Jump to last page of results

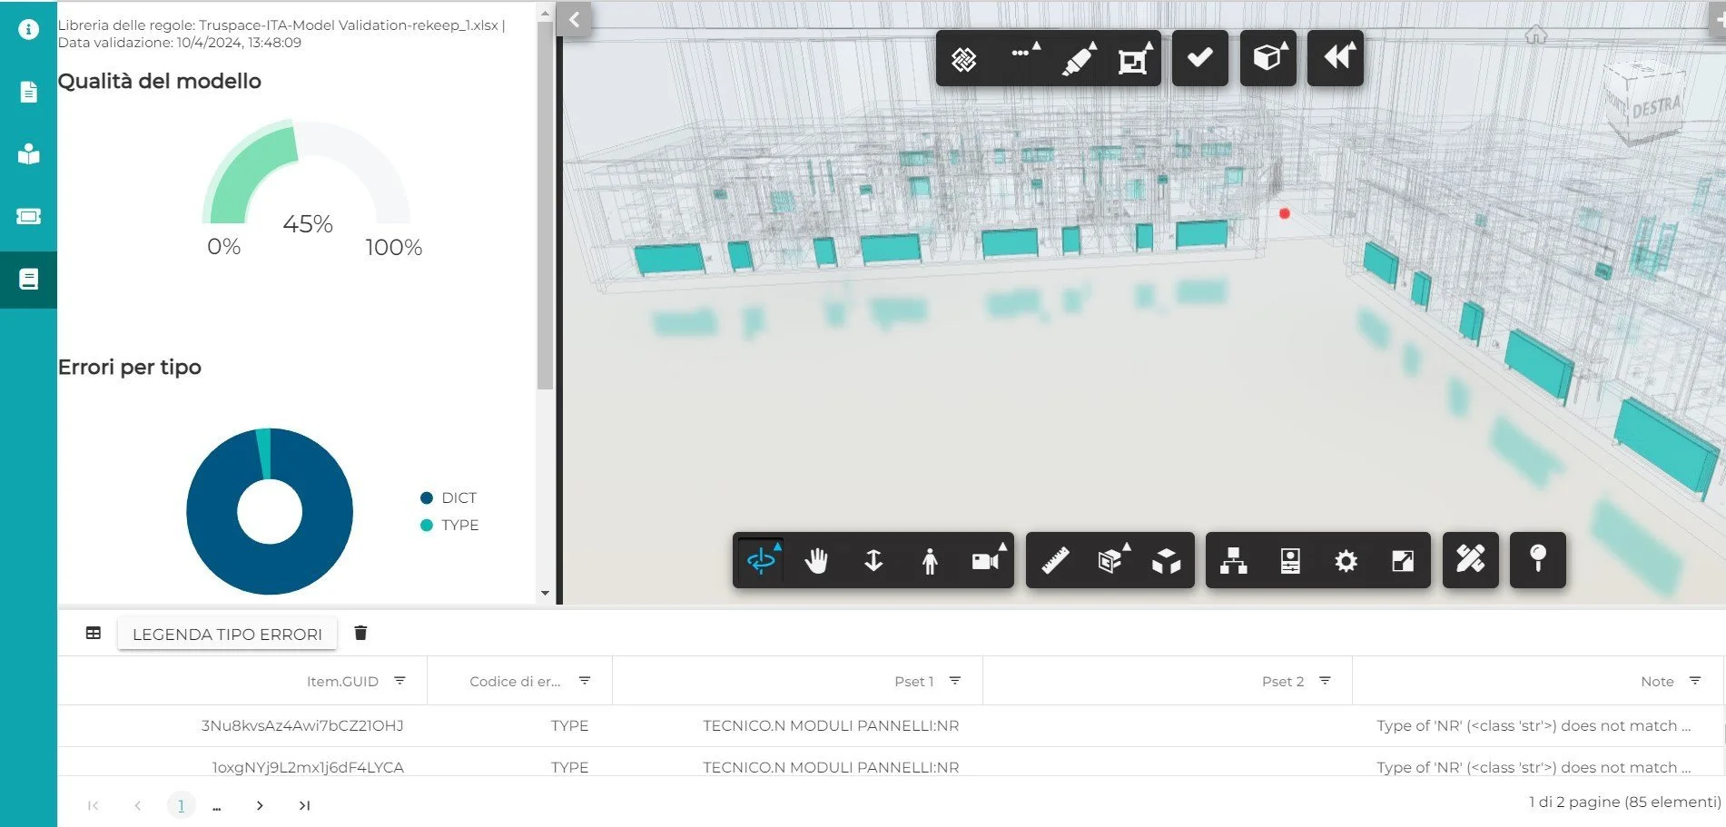click(x=304, y=805)
